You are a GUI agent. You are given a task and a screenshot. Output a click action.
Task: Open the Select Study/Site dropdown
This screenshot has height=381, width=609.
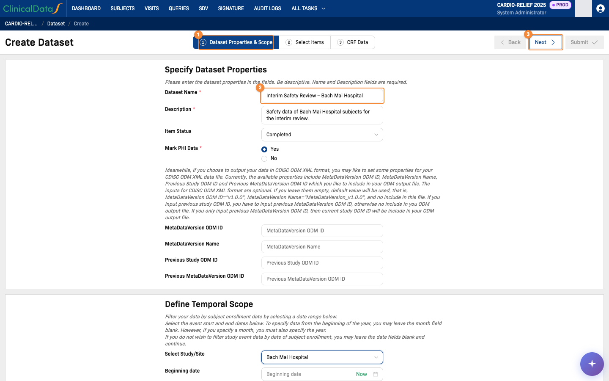(x=322, y=357)
